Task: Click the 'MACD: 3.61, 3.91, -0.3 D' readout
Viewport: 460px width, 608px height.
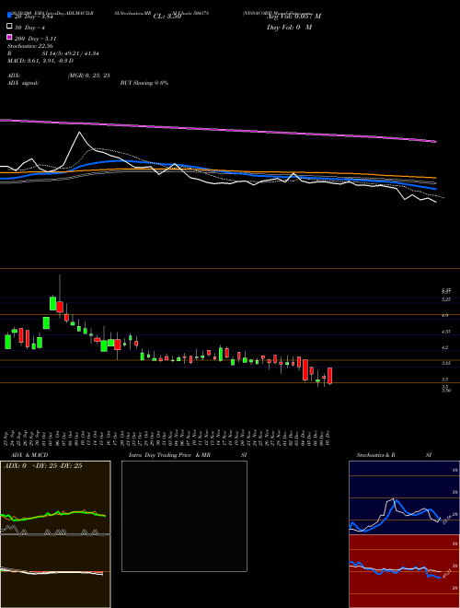Action: 40,61
